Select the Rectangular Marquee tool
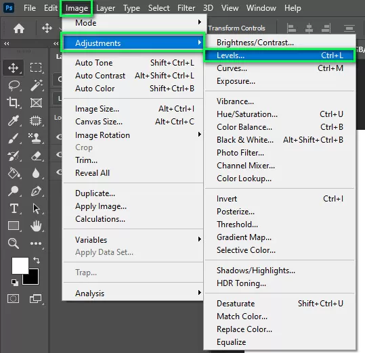 pos(36,68)
